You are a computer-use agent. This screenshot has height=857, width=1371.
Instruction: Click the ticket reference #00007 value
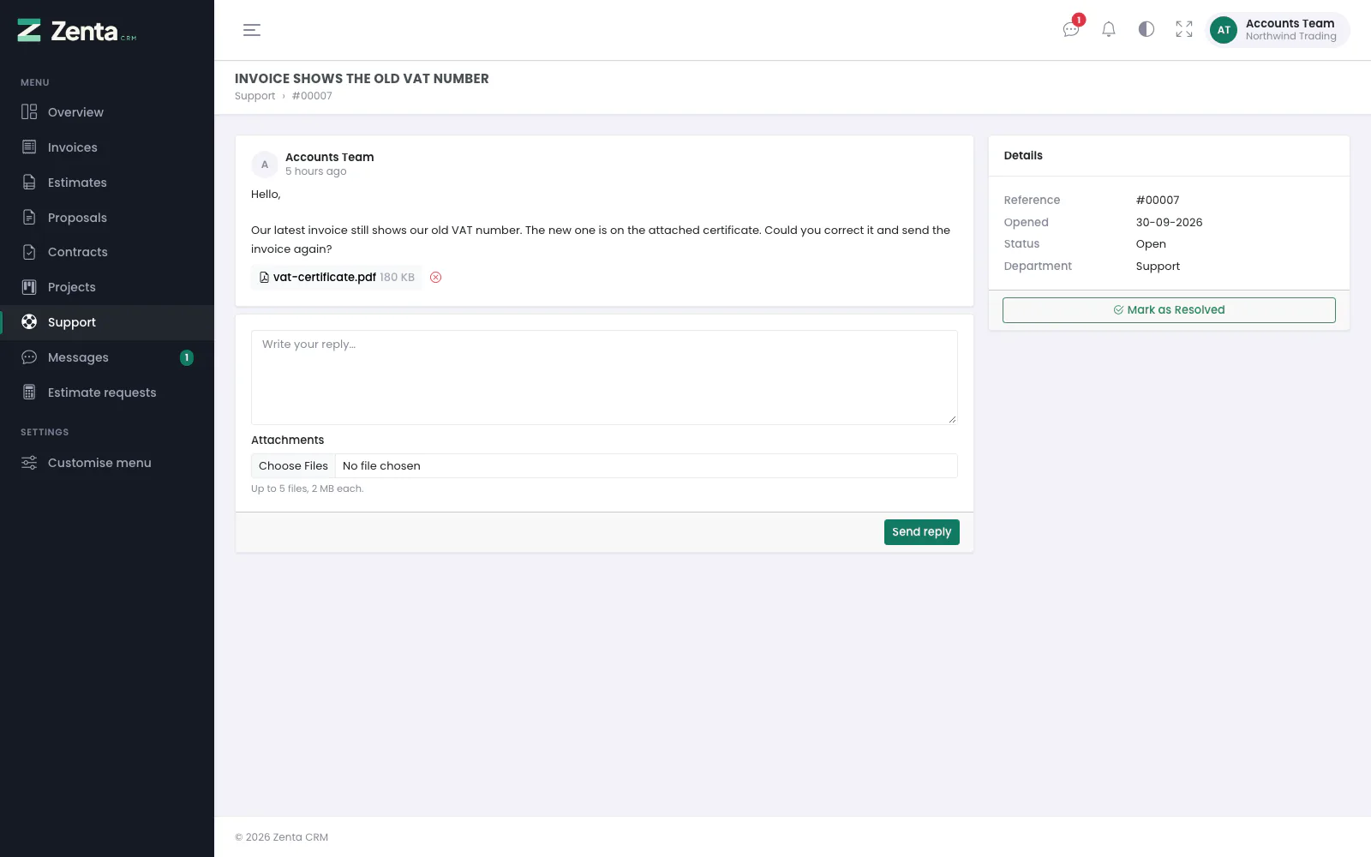click(1158, 200)
